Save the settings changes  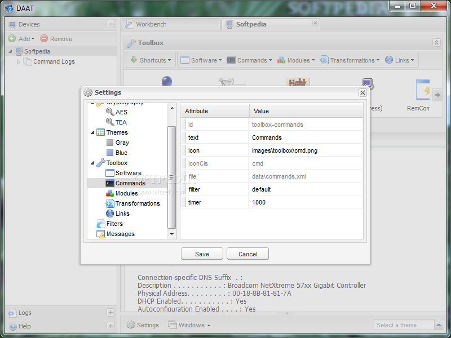tap(202, 254)
